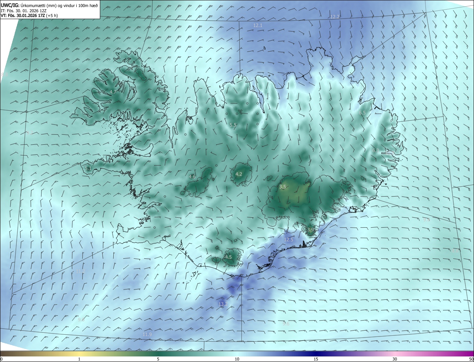The width and height of the screenshot is (474, 362).
Task: Click the 12.5 value label on the map
Action: point(288,239)
